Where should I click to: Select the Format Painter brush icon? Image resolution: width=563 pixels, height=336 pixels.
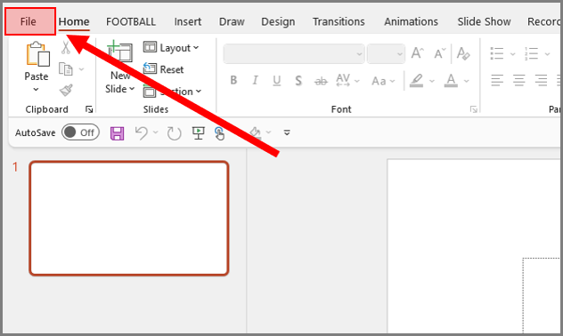[67, 91]
